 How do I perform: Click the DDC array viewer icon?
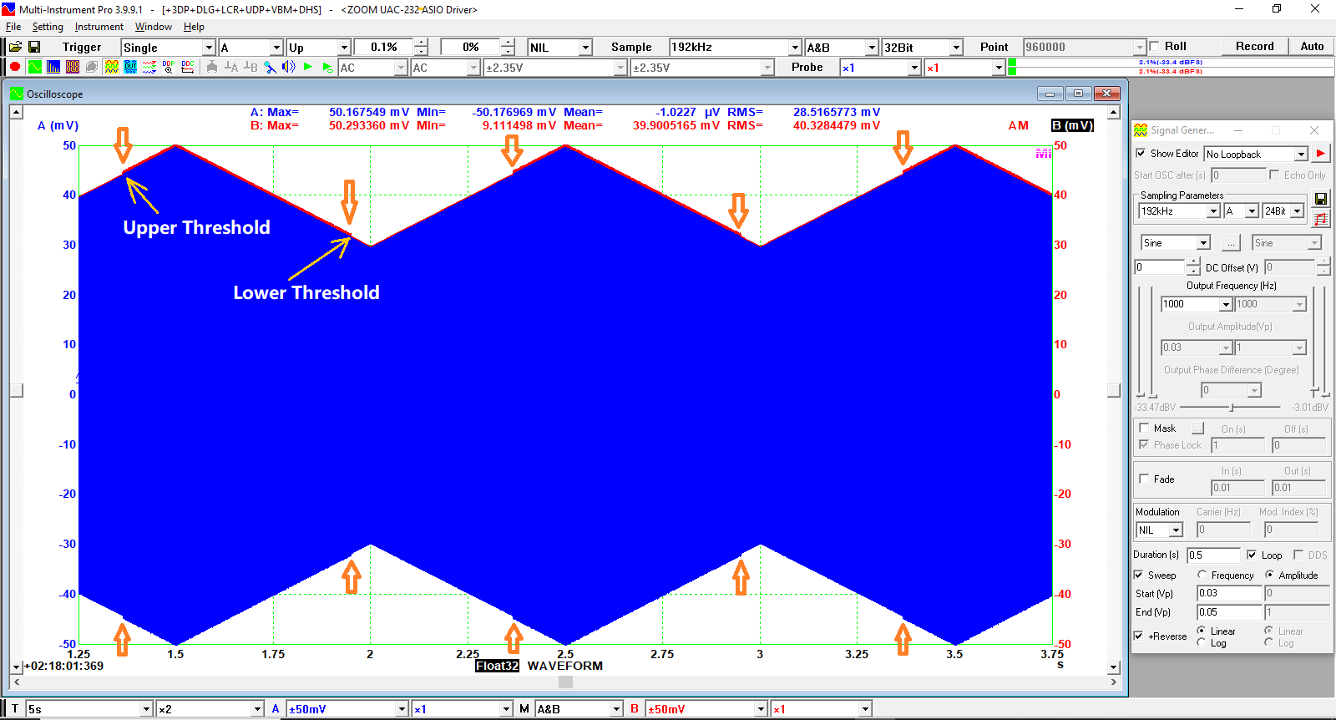pos(188,67)
